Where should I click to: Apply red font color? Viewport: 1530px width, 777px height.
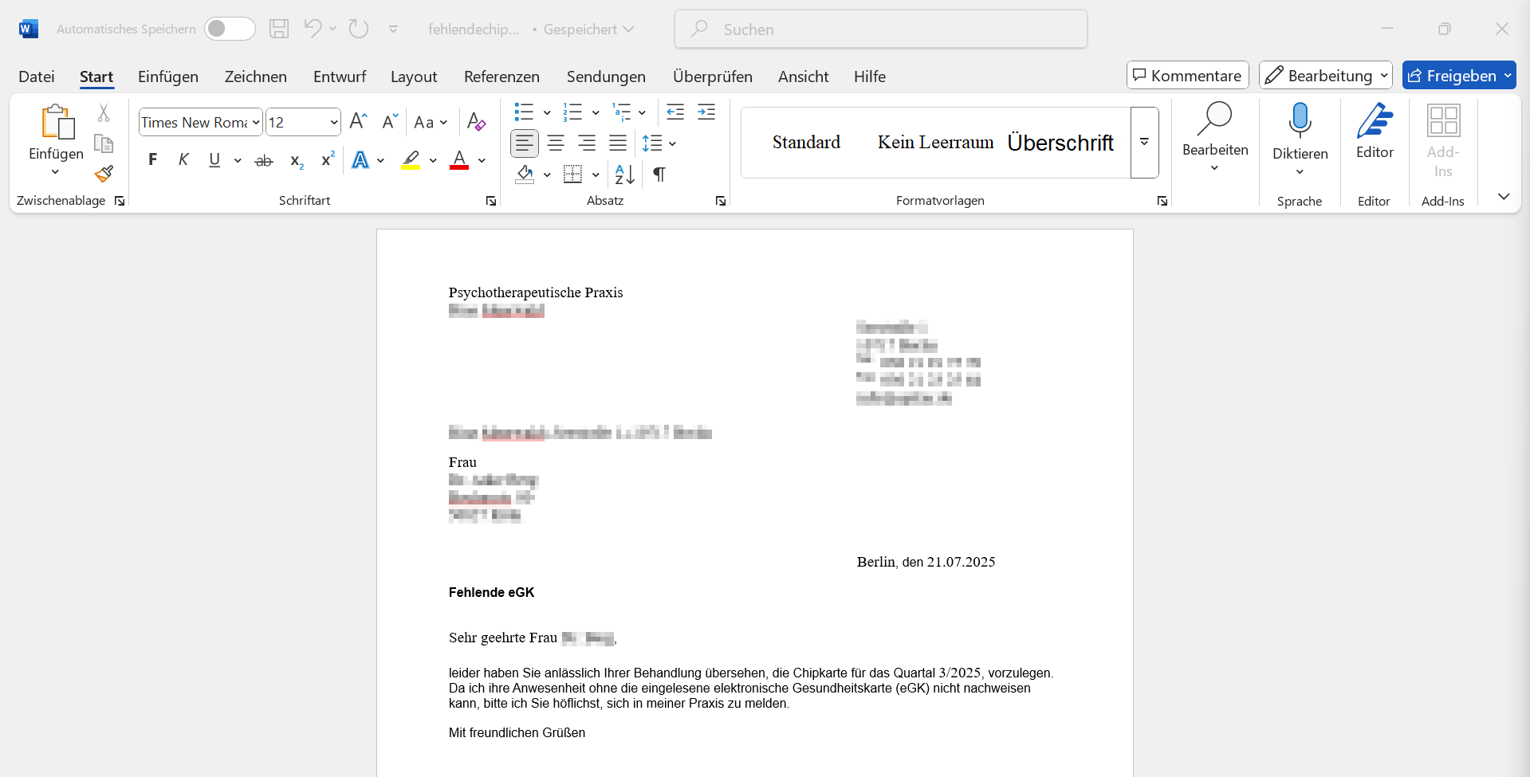tap(459, 160)
